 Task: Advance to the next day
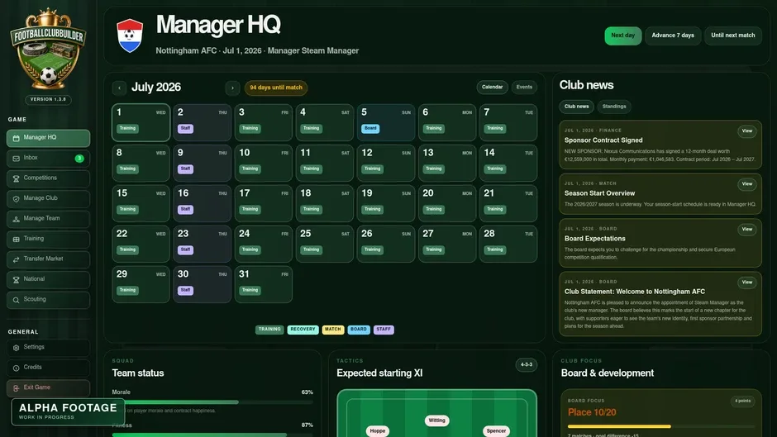click(x=623, y=36)
